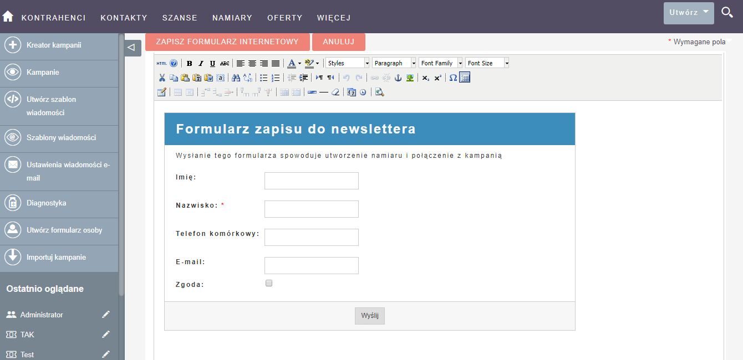Viewport: 743px width, 360px height.
Task: Open the Styles dropdown
Action: pyautogui.click(x=348, y=63)
